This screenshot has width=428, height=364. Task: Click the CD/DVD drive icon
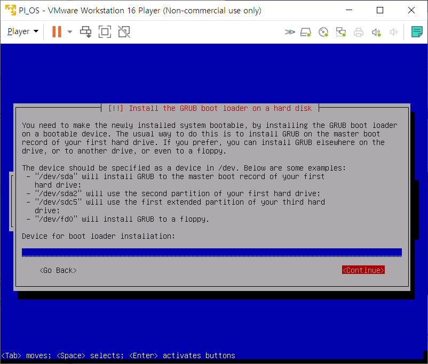[323, 32]
